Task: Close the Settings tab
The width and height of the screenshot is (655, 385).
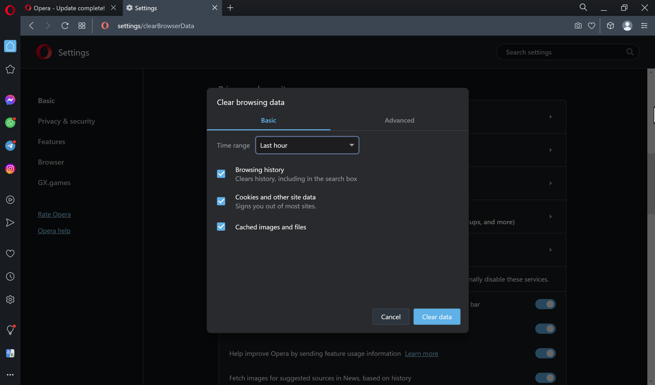Action: click(215, 8)
